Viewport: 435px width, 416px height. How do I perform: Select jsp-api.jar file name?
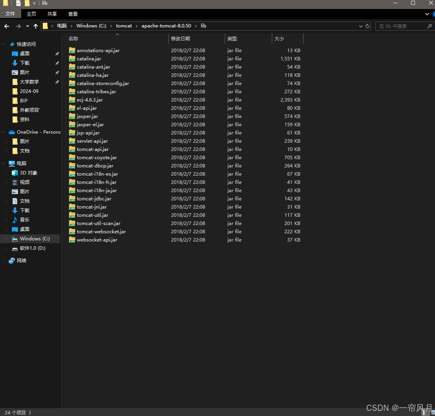click(88, 133)
